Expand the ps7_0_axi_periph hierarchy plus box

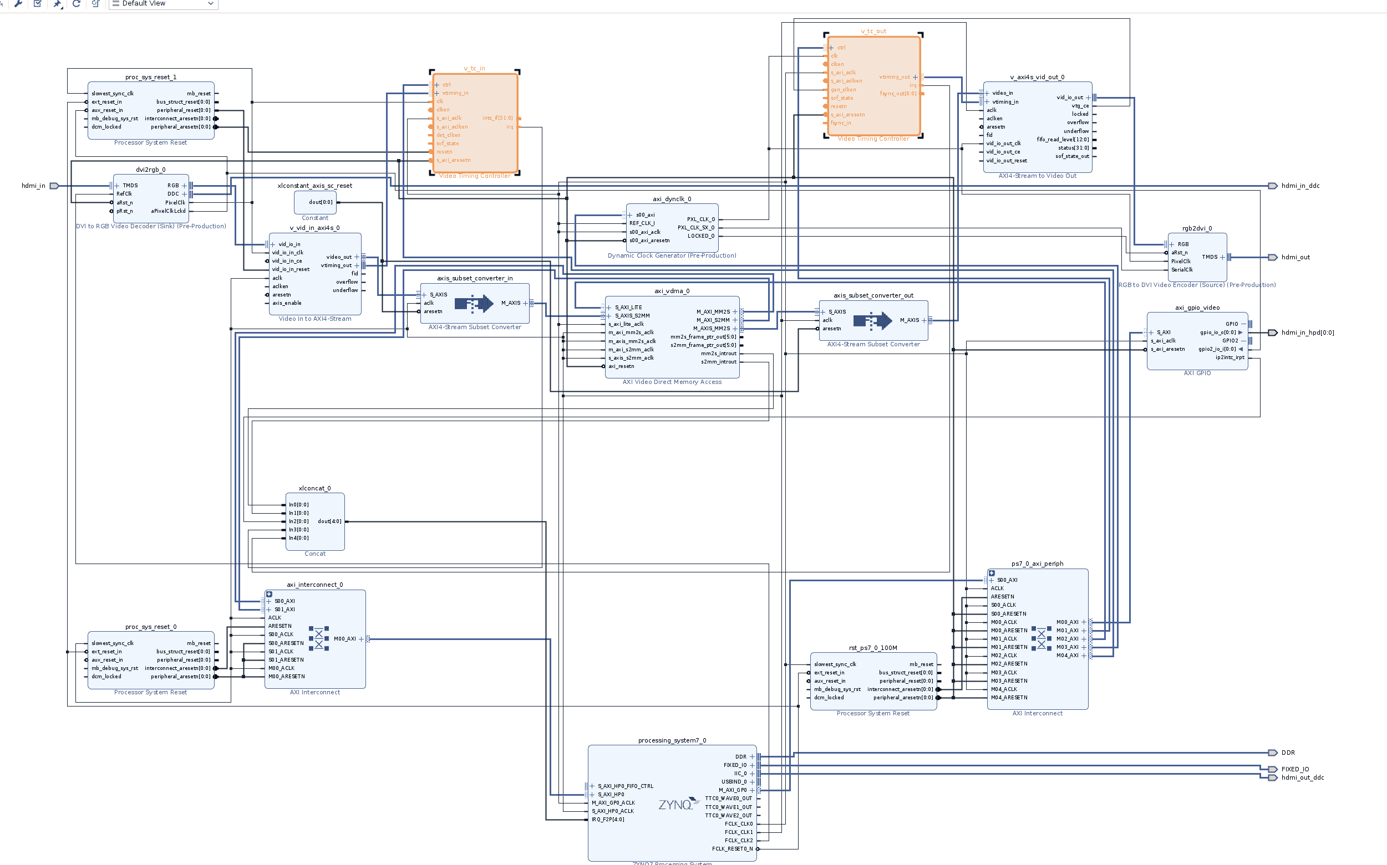coord(992,572)
